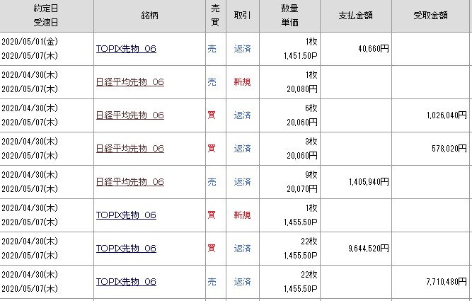Click the 銘柄 column header
472x301 pixels.
coord(148,16)
